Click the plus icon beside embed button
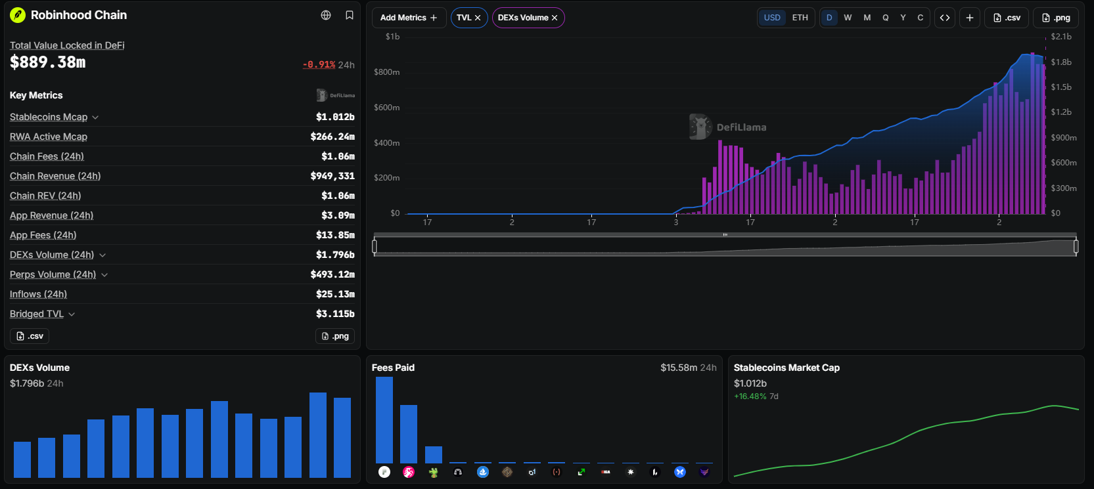Image resolution: width=1094 pixels, height=489 pixels. [970, 18]
